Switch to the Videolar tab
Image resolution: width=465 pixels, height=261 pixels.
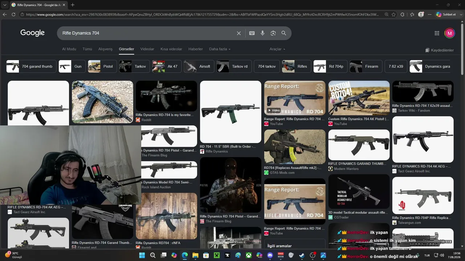pos(147,49)
